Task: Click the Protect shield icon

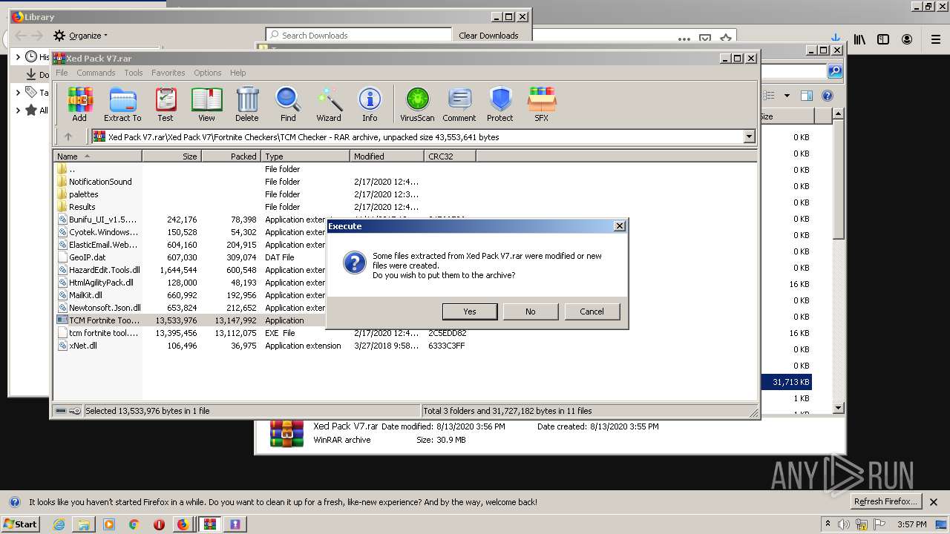Action: click(500, 104)
